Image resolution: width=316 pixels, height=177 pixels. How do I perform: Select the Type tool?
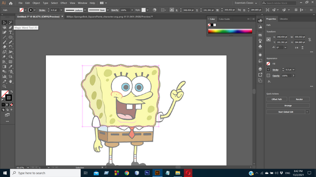pyautogui.click(x=10, y=32)
